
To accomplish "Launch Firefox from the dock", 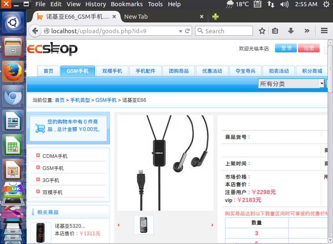I will [x=13, y=71].
